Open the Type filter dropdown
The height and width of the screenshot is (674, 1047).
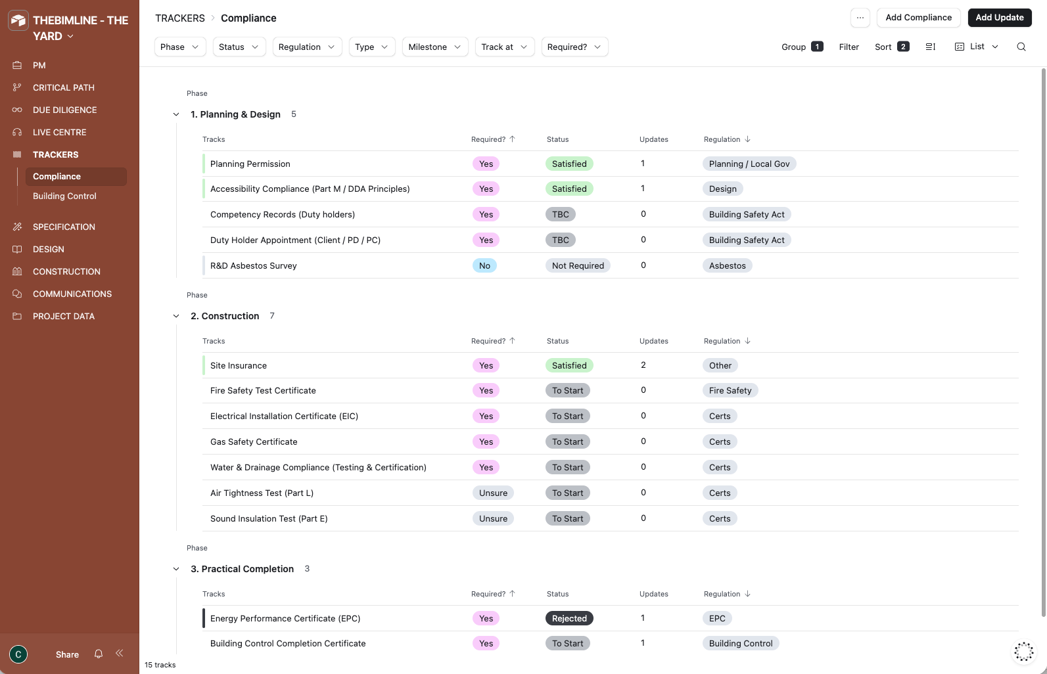372,47
